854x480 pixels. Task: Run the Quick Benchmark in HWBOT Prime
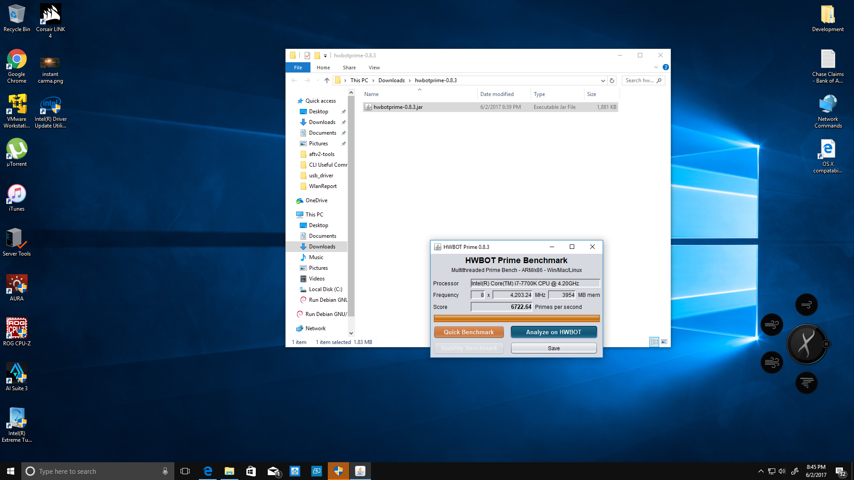coord(469,332)
